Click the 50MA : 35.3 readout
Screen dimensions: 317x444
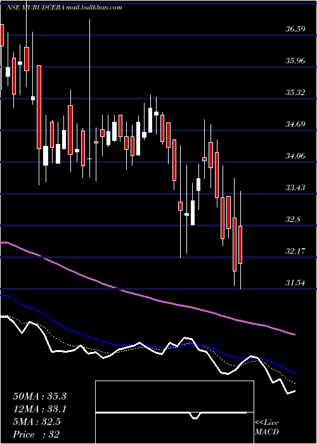tap(39, 396)
